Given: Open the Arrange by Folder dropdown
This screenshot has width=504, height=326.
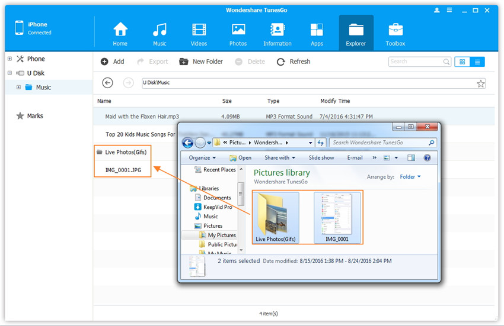Looking at the screenshot, I should click(410, 177).
